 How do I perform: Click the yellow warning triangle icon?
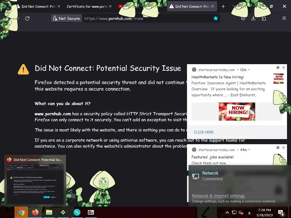click(x=23, y=69)
